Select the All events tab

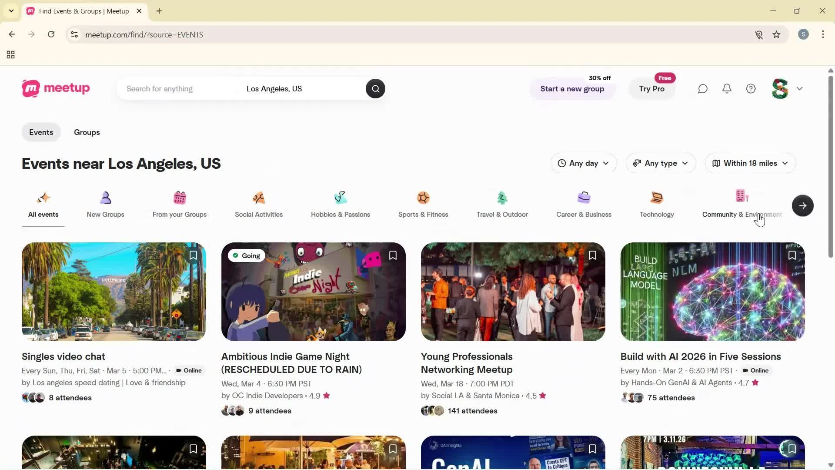point(43,205)
